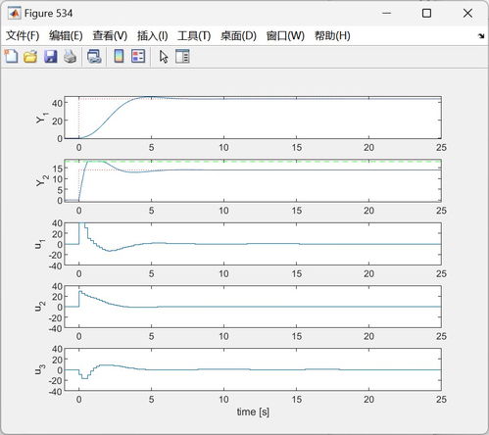Click the time [s] axis label
The width and height of the screenshot is (489, 435).
pos(253,411)
